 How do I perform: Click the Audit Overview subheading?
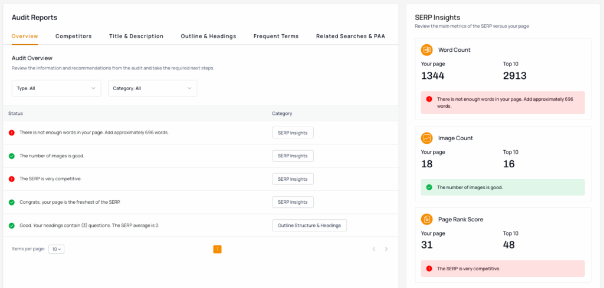(32, 58)
